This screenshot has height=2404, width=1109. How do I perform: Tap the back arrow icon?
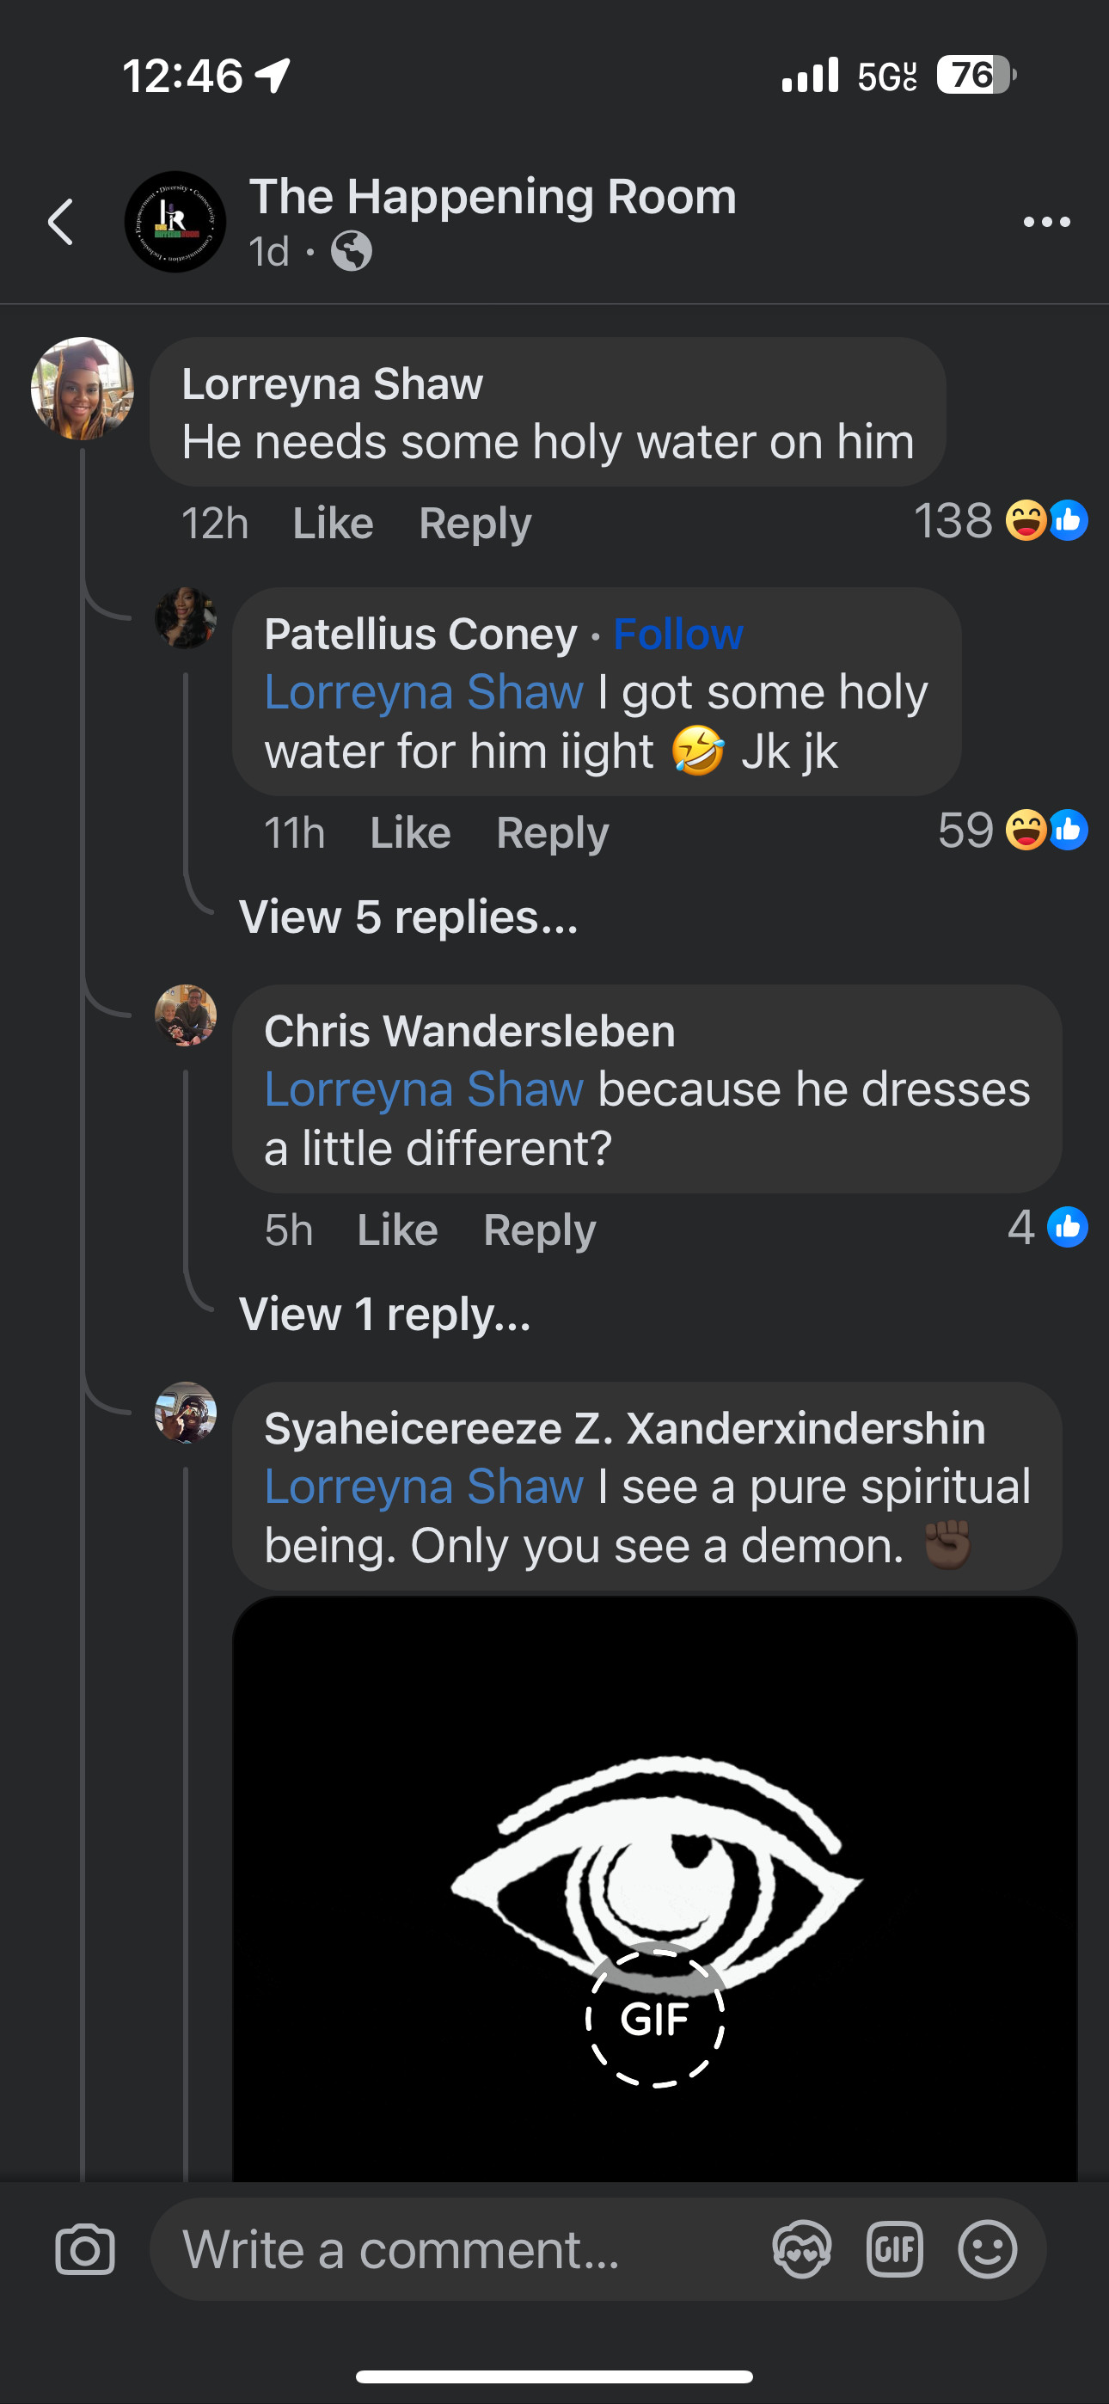[61, 222]
